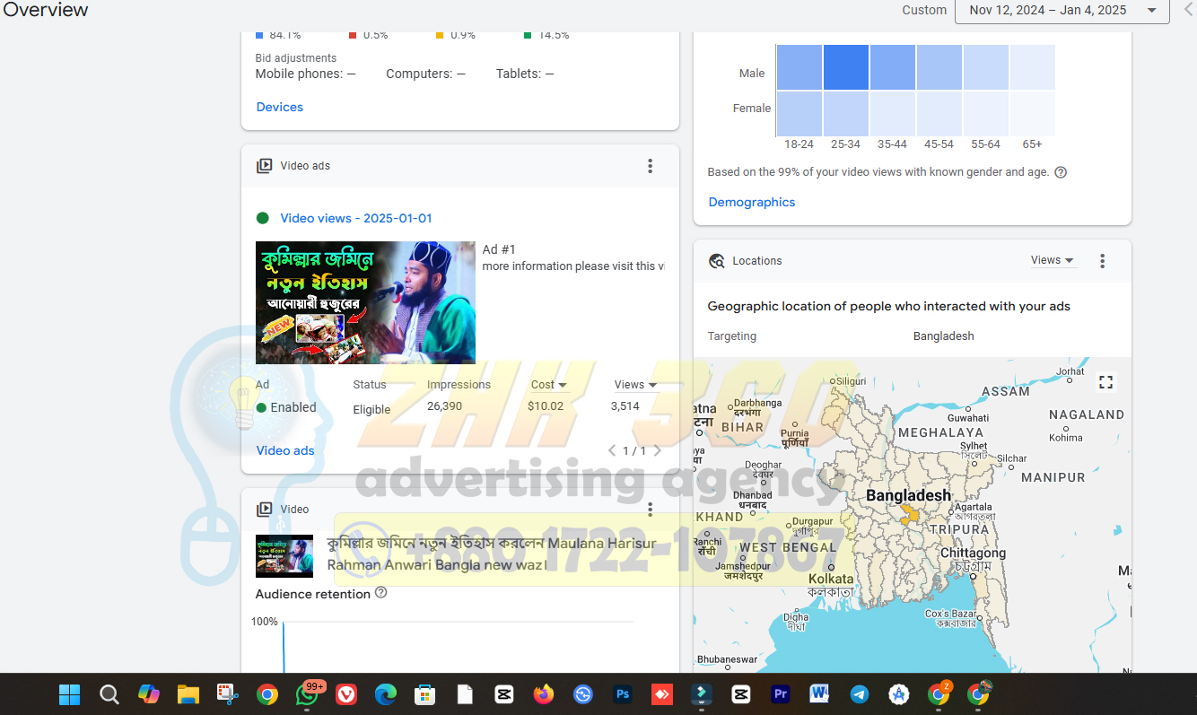The width and height of the screenshot is (1197, 715).
Task: Expand the map to fullscreen
Action: point(1105,382)
